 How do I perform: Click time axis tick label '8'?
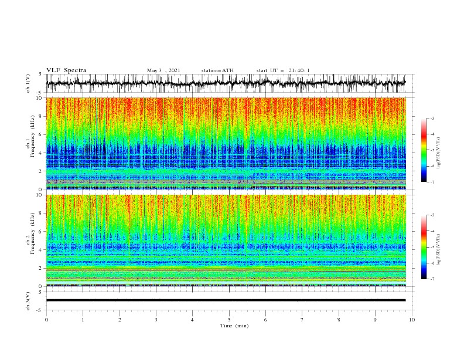coord(339,320)
